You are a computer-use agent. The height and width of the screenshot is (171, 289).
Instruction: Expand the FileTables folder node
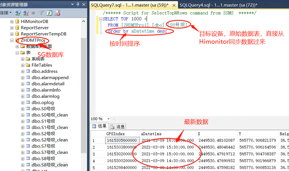[x=23, y=65]
